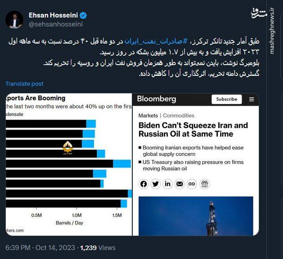
Task: Share the article via Twitter icon
Action: [156, 184]
